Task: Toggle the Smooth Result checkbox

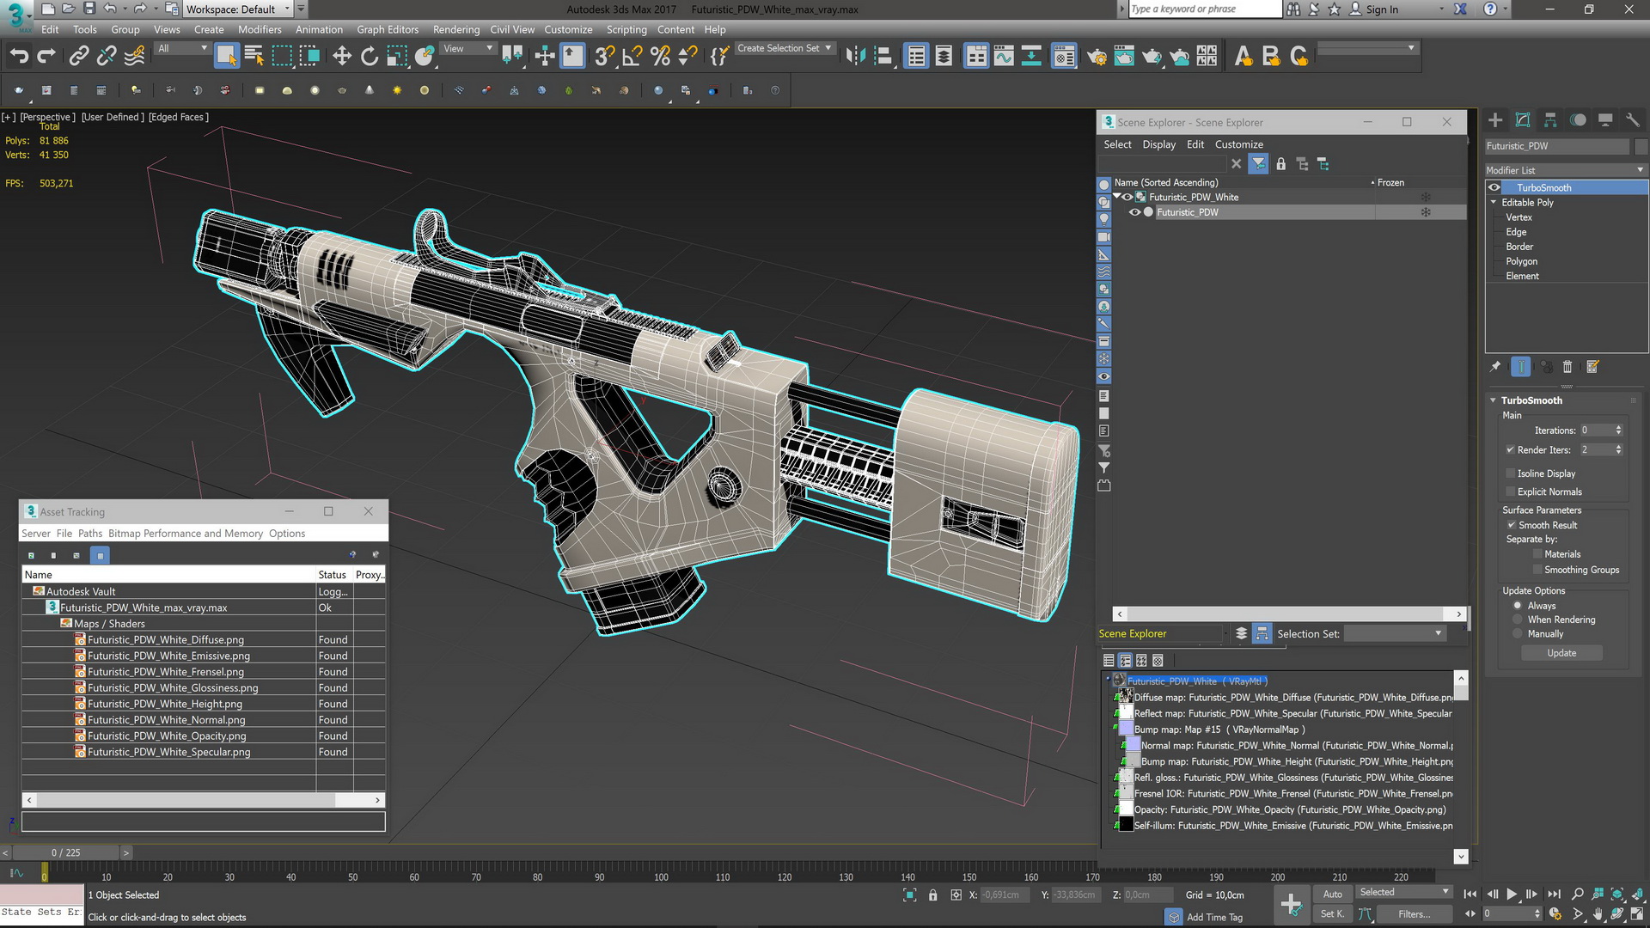Action: click(1511, 525)
